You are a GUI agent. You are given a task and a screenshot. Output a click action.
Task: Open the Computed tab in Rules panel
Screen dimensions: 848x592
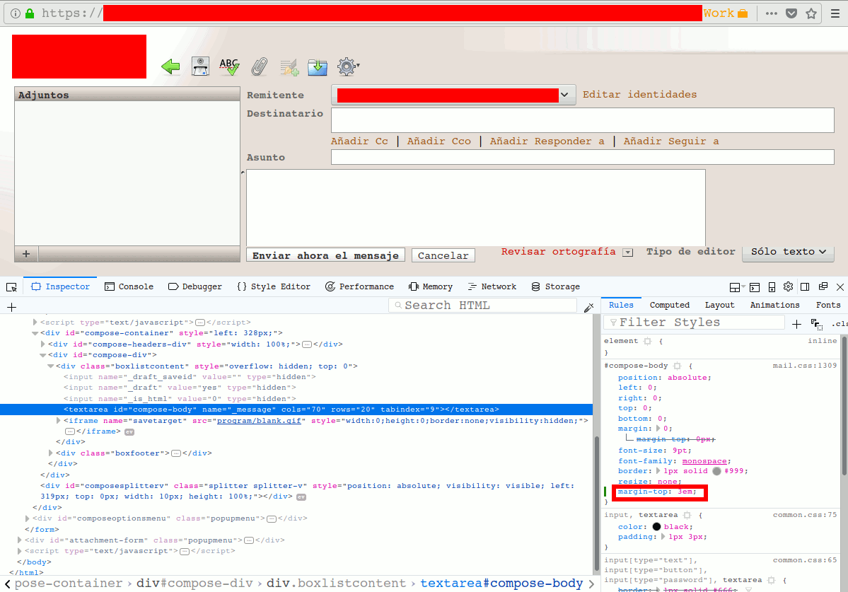(x=669, y=305)
